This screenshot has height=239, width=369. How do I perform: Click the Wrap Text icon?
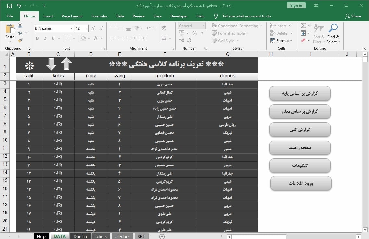(x=164, y=28)
